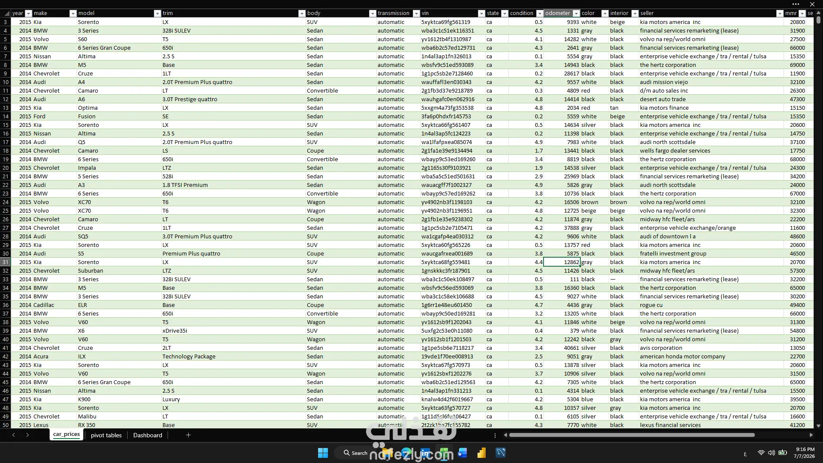Viewport: 823px width, 463px height.
Task: Select the cell 'avis corporation'
Action: 711,348
